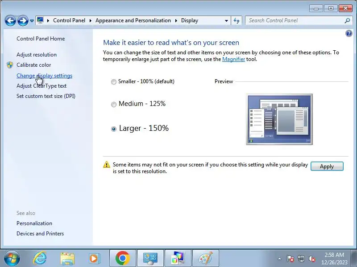Open Windows Media Player from taskbar
The image size is (357, 267).
pyautogui.click(x=94, y=259)
